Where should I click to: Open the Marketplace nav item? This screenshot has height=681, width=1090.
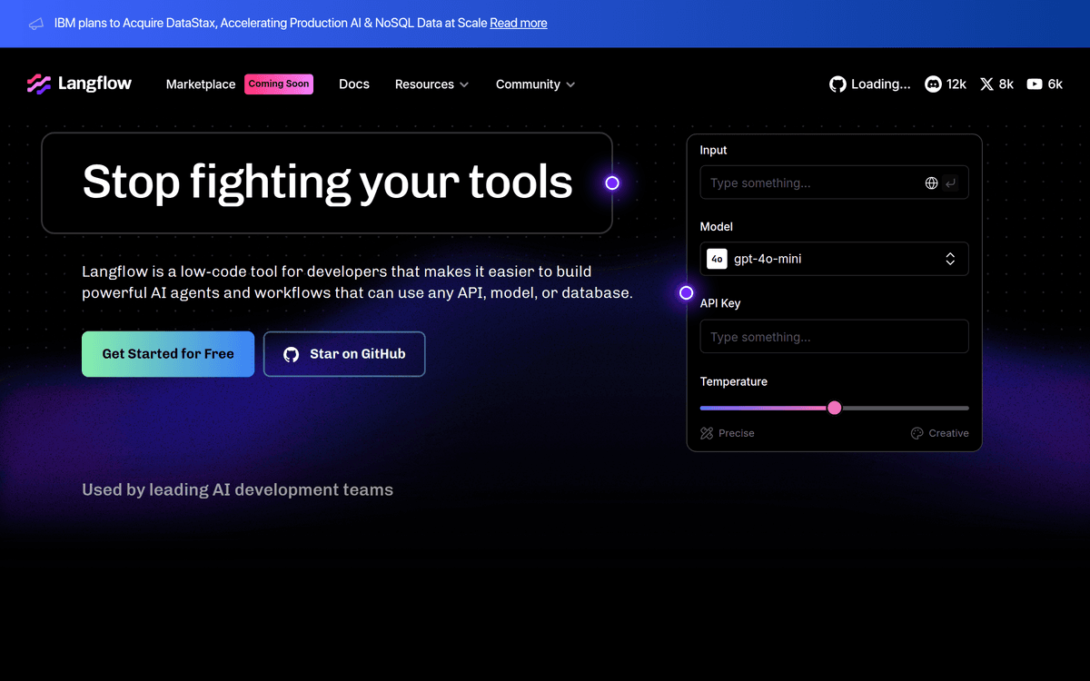201,84
